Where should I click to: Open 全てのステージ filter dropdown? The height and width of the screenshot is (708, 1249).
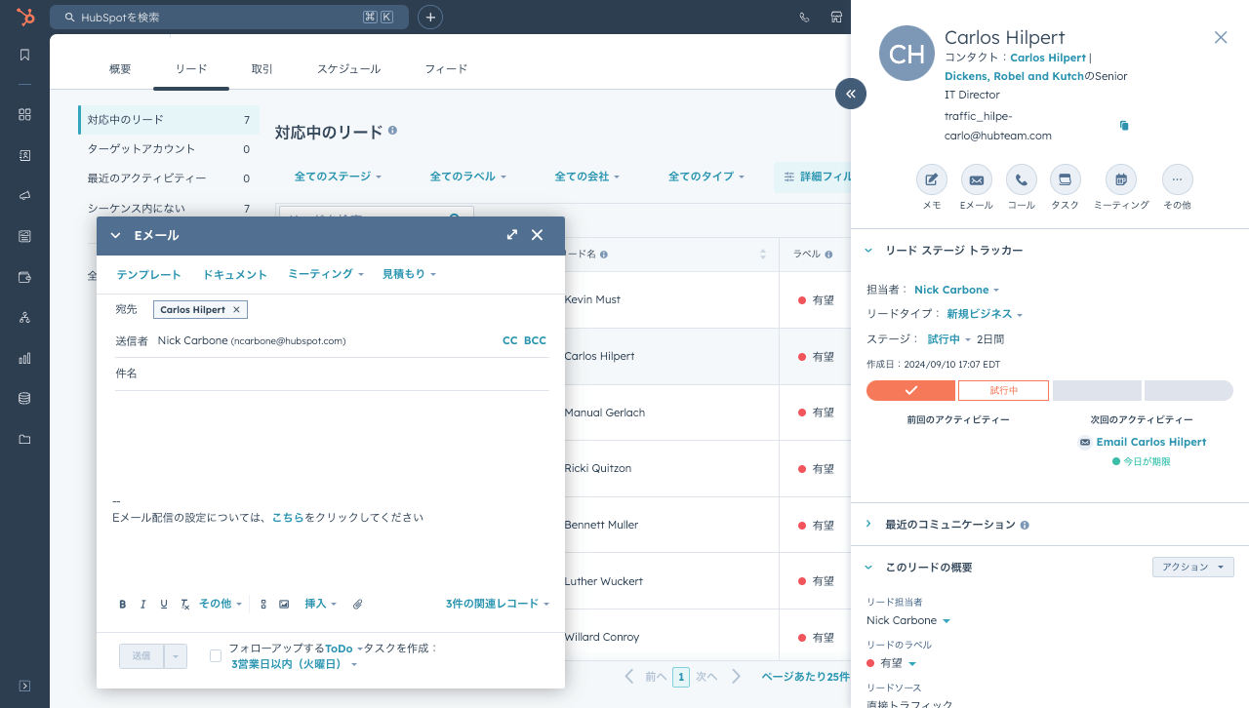coord(338,177)
